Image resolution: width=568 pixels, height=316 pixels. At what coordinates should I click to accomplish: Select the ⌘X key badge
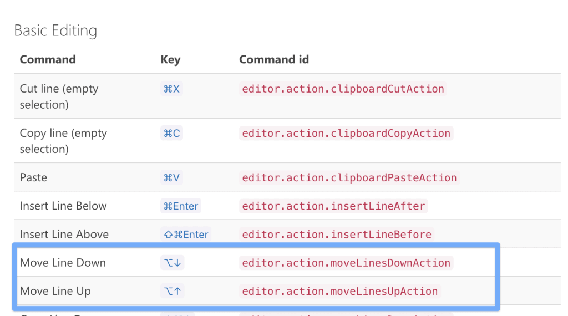tap(171, 89)
